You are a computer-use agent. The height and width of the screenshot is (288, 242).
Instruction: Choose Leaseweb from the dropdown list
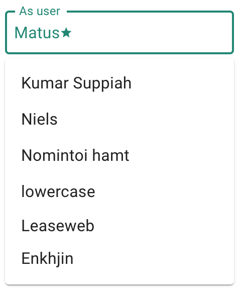point(119,226)
